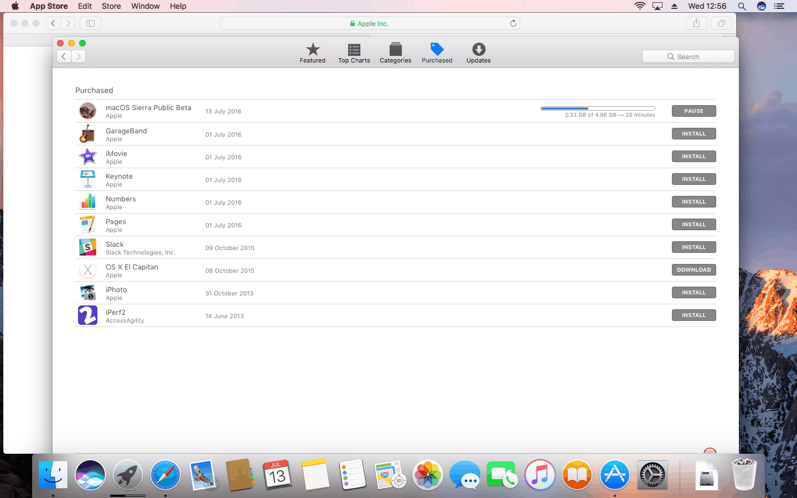Select the Purchased tag tab
The height and width of the screenshot is (498, 797).
tap(437, 53)
